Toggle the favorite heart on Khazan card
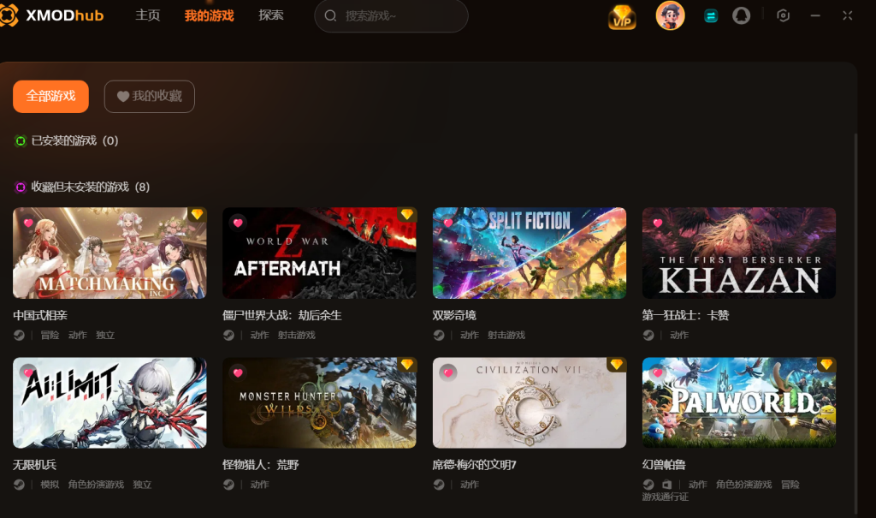Image resolution: width=876 pixels, height=518 pixels. [x=658, y=223]
